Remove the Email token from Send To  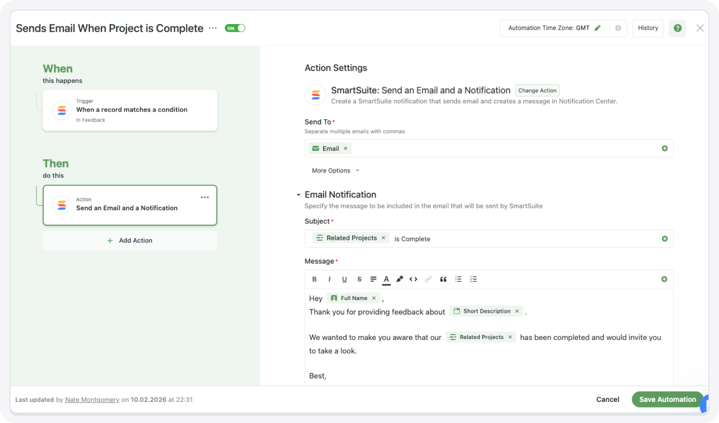tap(346, 149)
